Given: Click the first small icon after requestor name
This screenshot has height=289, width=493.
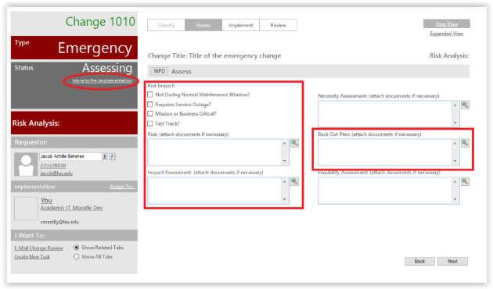Looking at the screenshot, I should (x=105, y=156).
